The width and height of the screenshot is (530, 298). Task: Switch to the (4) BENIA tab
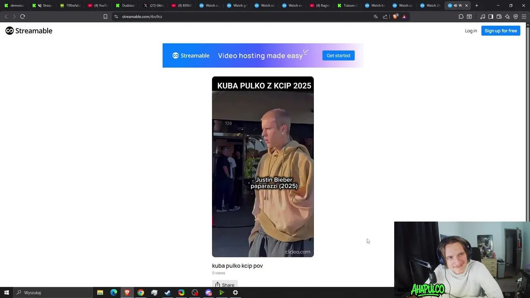pos(181,5)
